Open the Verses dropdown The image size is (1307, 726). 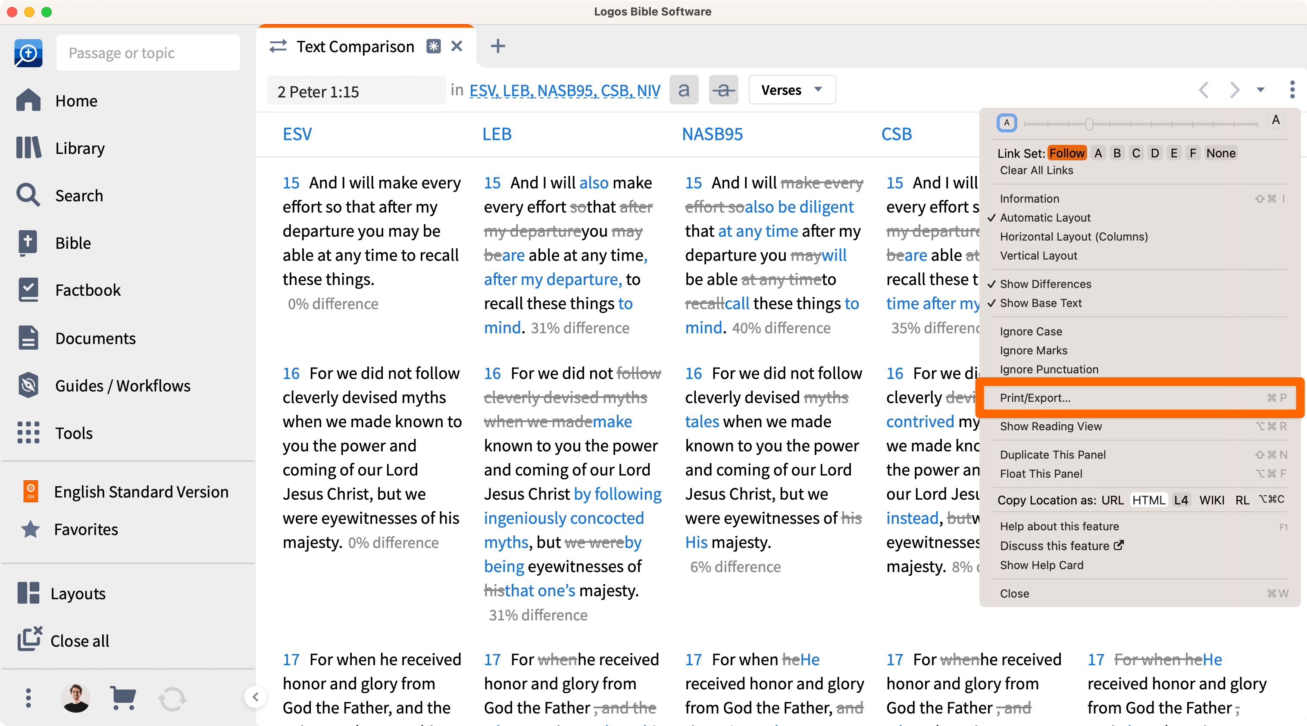click(x=791, y=90)
